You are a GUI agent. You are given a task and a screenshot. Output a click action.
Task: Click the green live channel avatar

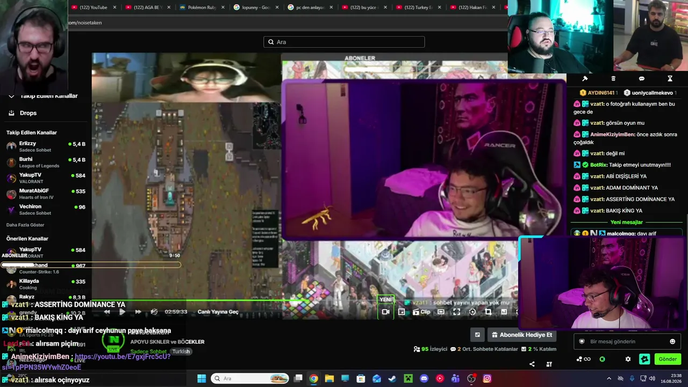tap(113, 340)
